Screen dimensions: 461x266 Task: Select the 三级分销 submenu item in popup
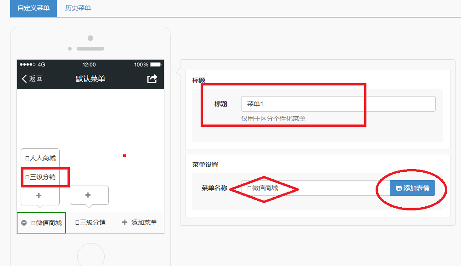pyautogui.click(x=40, y=177)
